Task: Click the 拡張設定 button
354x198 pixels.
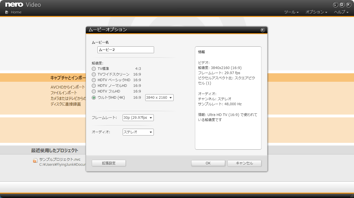Action: tap(109, 163)
